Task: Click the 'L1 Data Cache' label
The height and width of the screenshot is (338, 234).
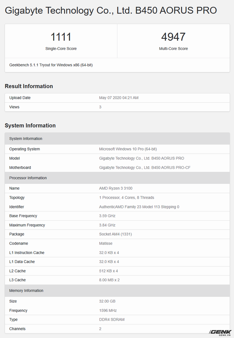Action: [x=22, y=262]
